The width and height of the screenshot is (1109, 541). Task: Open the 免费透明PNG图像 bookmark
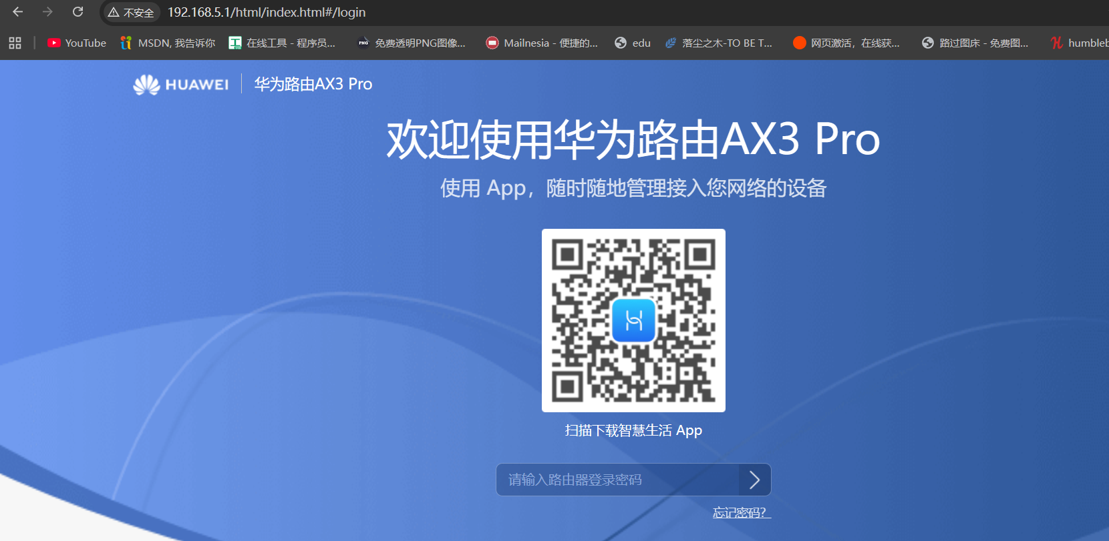(x=412, y=43)
